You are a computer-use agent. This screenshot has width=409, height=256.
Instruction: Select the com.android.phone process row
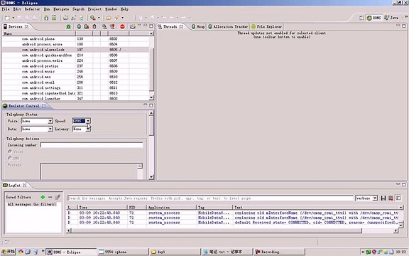coord(76,38)
